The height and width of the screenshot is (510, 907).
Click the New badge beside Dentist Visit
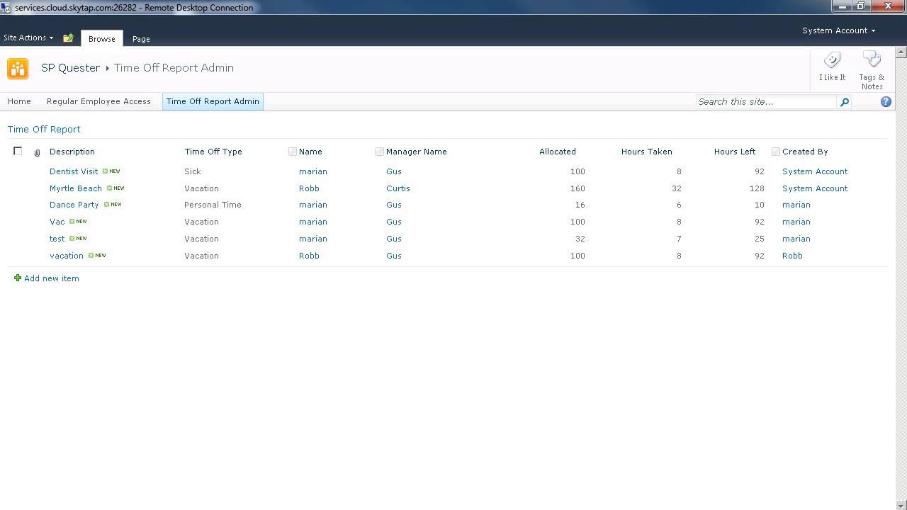click(111, 171)
